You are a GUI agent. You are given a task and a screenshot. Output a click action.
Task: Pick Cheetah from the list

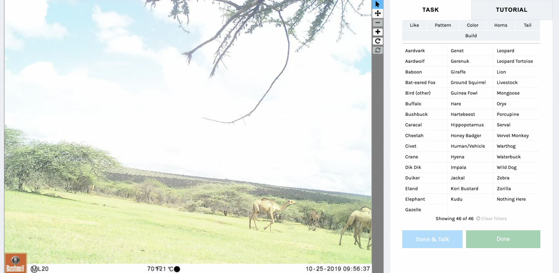click(425, 136)
